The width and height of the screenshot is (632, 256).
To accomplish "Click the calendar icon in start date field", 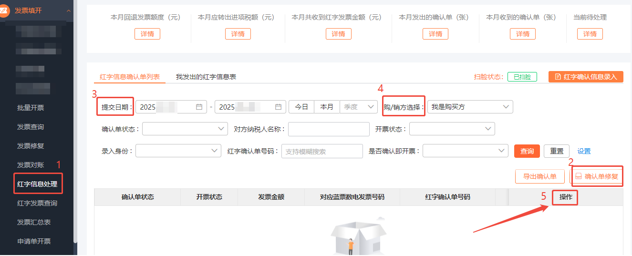I will 199,107.
